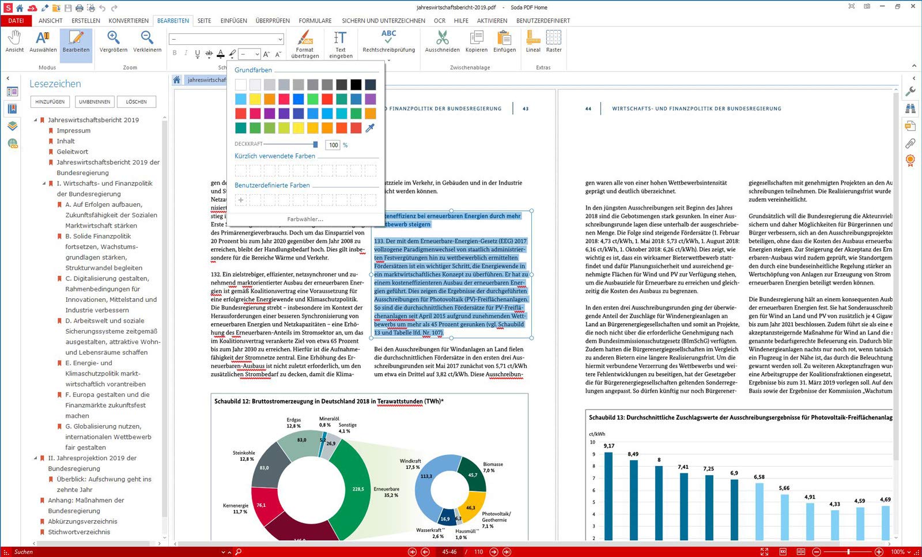Activate the Text eingeben tool
The height and width of the screenshot is (557, 922).
pyautogui.click(x=341, y=44)
